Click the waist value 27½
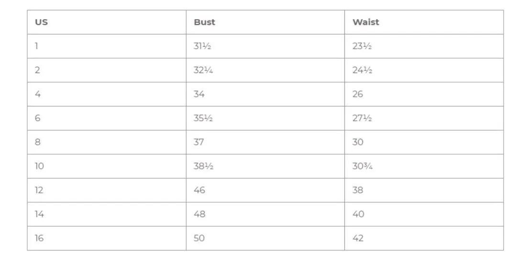 (x=362, y=118)
